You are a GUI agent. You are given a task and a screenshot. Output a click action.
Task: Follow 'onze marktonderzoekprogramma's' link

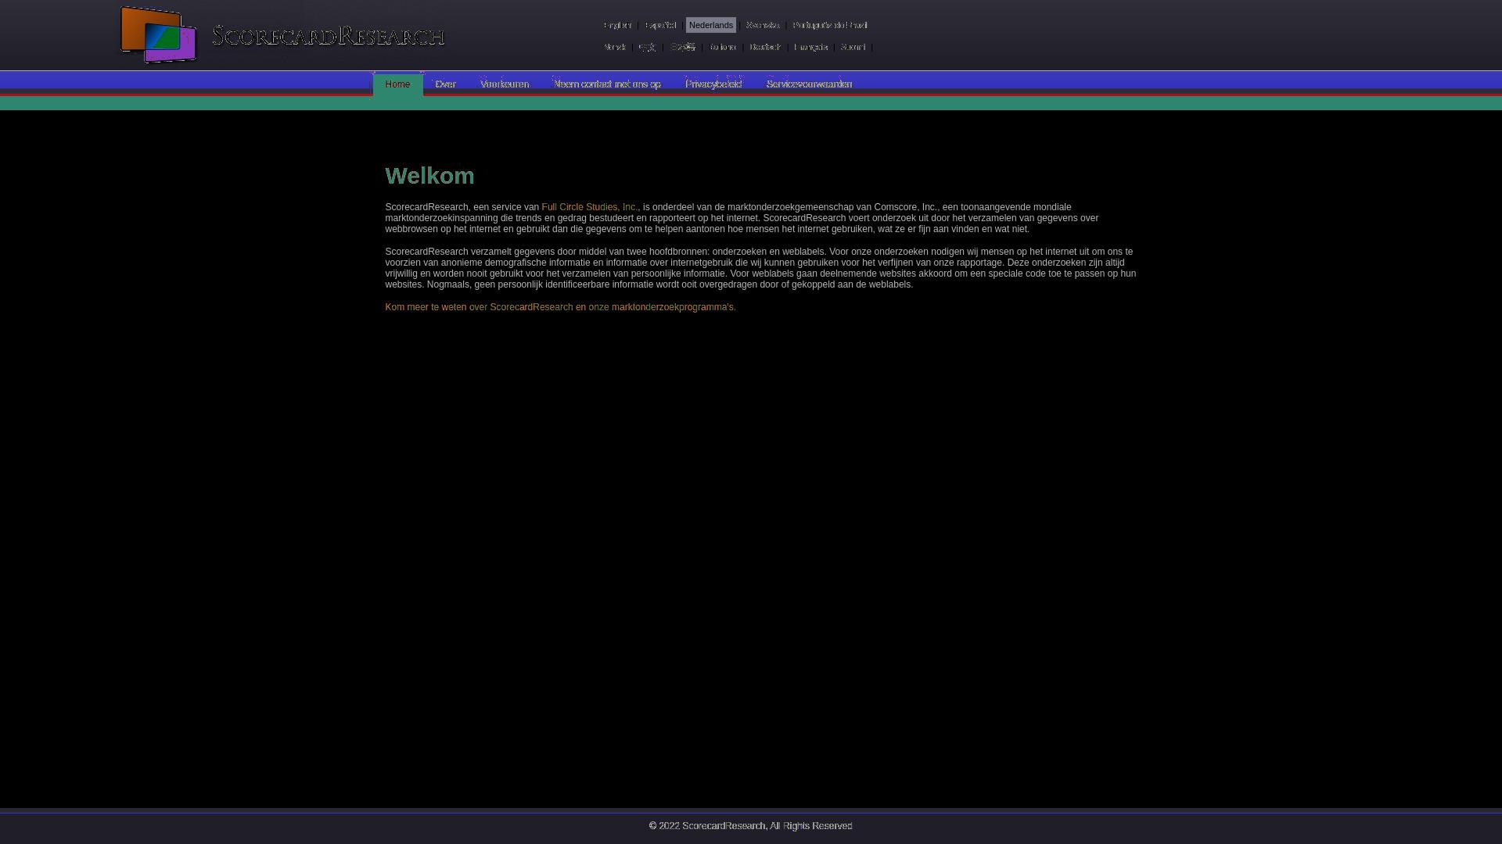(x=661, y=307)
